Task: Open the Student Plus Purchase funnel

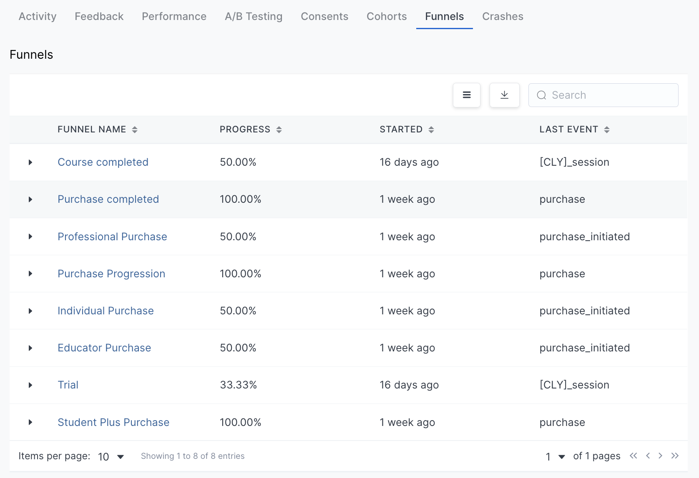Action: point(113,422)
